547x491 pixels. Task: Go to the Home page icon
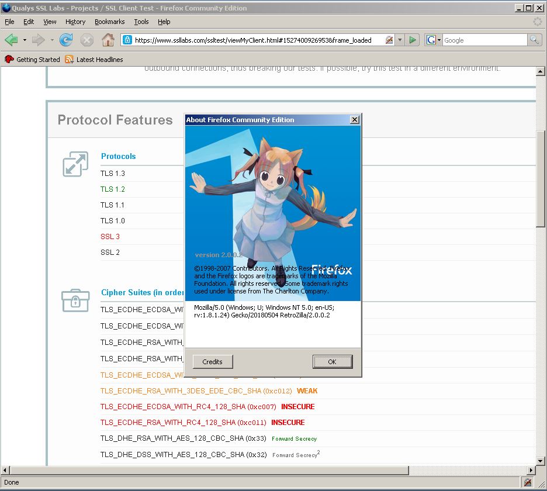pyautogui.click(x=108, y=40)
